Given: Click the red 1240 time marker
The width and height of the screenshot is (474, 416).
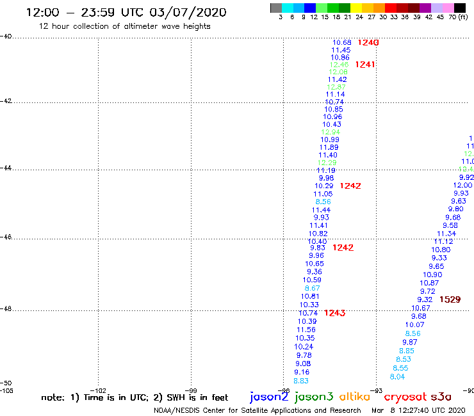Looking at the screenshot, I should click(368, 43).
